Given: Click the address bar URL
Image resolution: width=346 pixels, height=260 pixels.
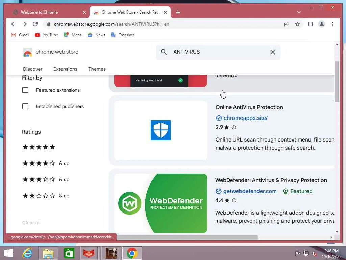Looking at the screenshot, I should [x=112, y=24].
